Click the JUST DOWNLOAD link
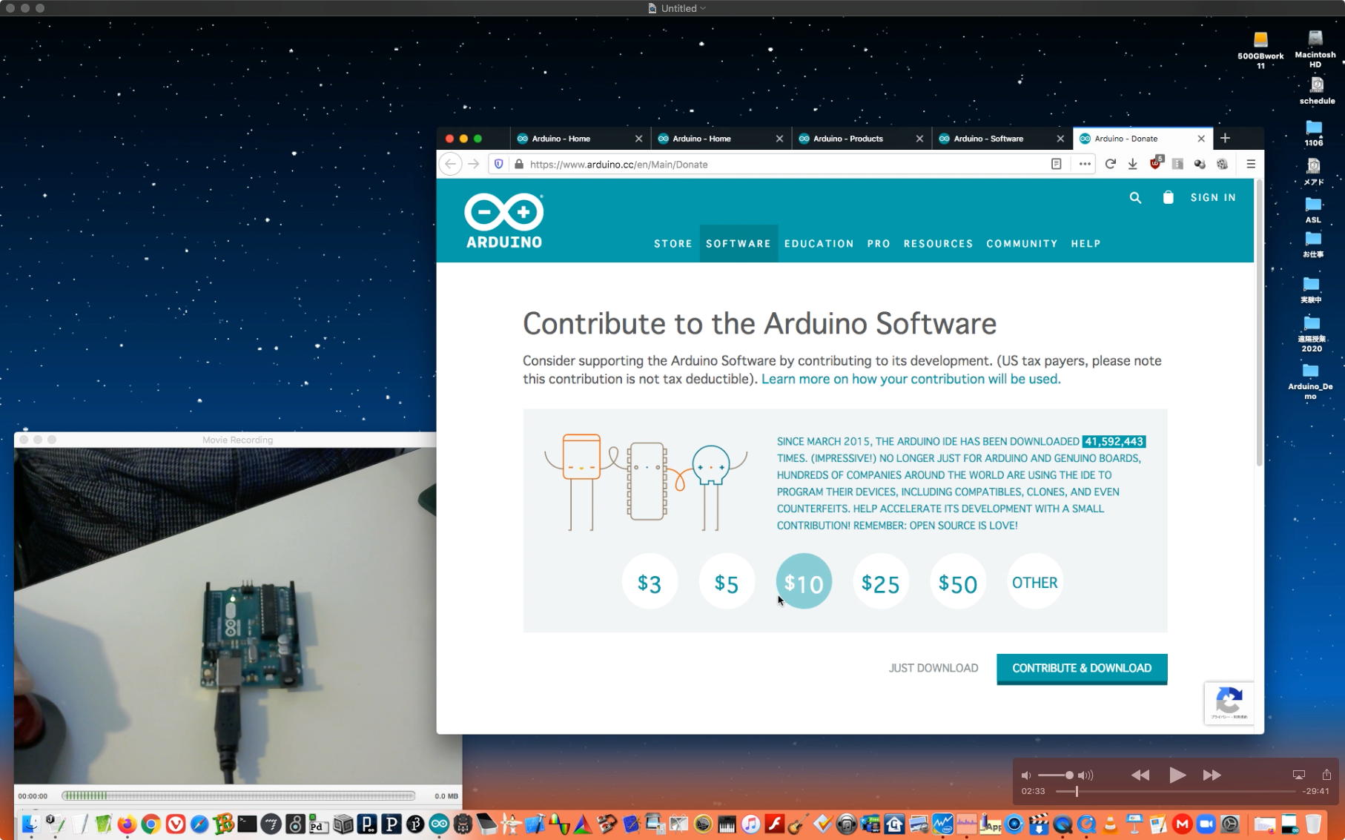This screenshot has width=1345, height=840. pyautogui.click(x=933, y=668)
